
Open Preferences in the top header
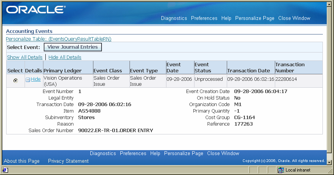coord(204,18)
